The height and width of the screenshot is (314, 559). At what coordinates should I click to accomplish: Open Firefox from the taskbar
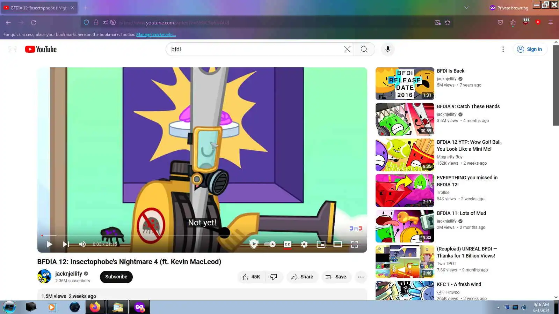click(x=95, y=307)
